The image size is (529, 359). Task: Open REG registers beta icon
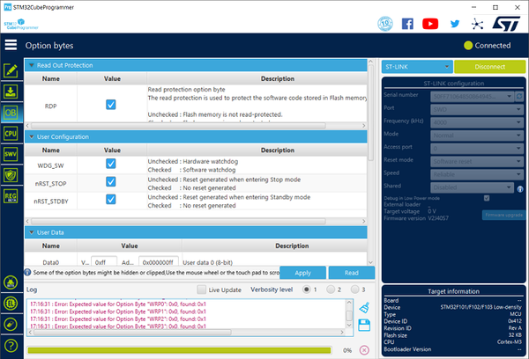(x=11, y=196)
